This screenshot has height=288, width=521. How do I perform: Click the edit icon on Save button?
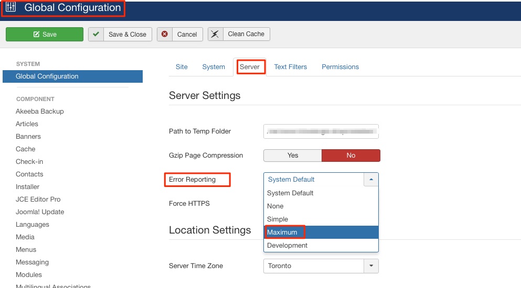pos(36,34)
